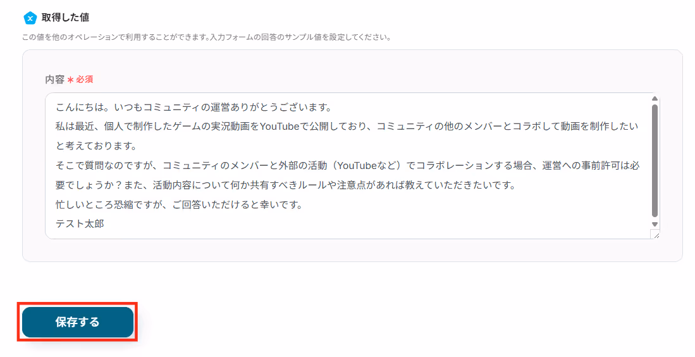Place cursor in line starting 要でしょうか

[x=286, y=185]
